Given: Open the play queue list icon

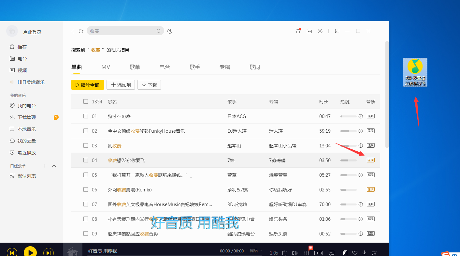Looking at the screenshot, I should pyautogui.click(x=374, y=253).
